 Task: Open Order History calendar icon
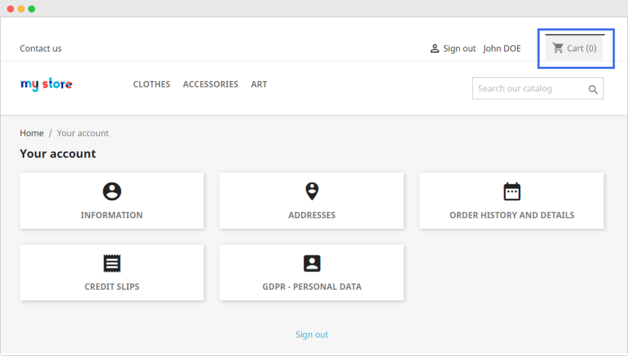[511, 192]
